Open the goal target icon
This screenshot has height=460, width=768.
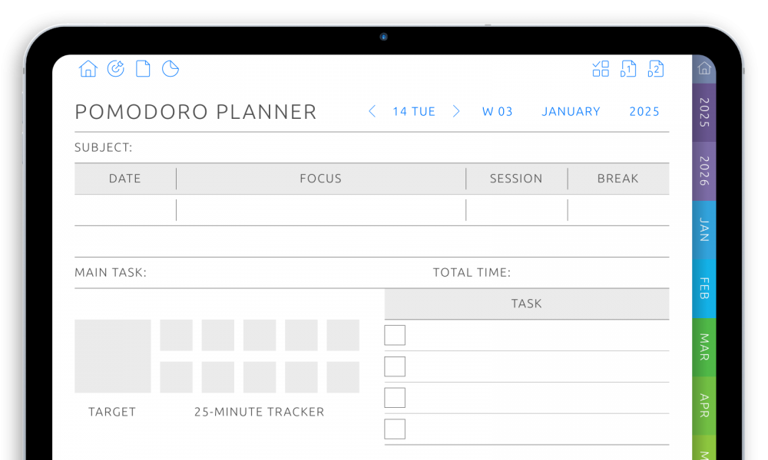pyautogui.click(x=116, y=69)
